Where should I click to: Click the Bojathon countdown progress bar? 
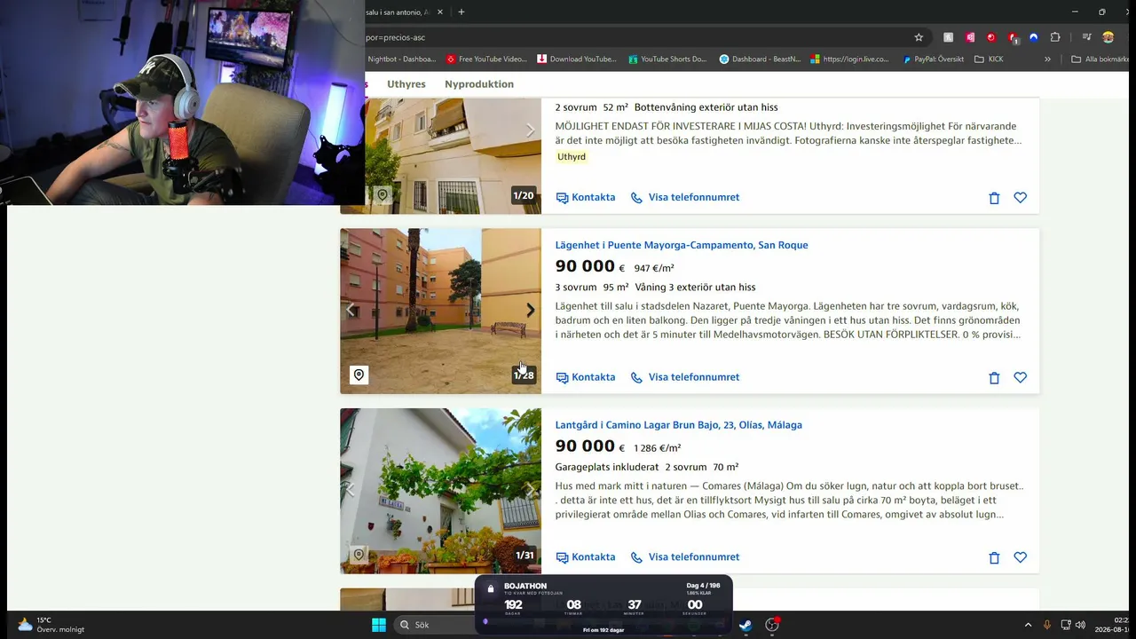[x=603, y=621]
